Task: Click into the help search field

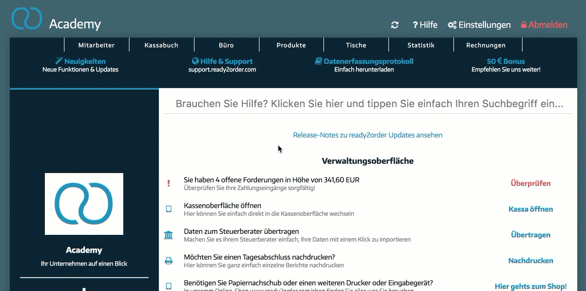Action: click(368, 104)
